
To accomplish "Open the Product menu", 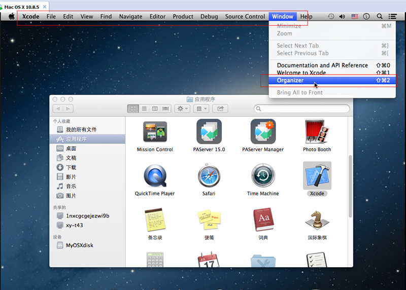I will tap(183, 17).
